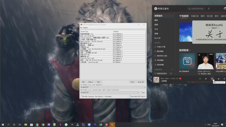The height and width of the screenshot is (127, 226).
Task: Click the Play button in Soundboard
Action: click(x=132, y=82)
